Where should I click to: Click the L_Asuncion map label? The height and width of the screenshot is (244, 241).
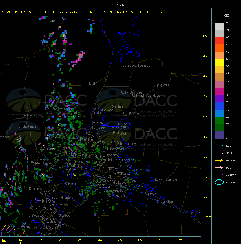(132, 113)
